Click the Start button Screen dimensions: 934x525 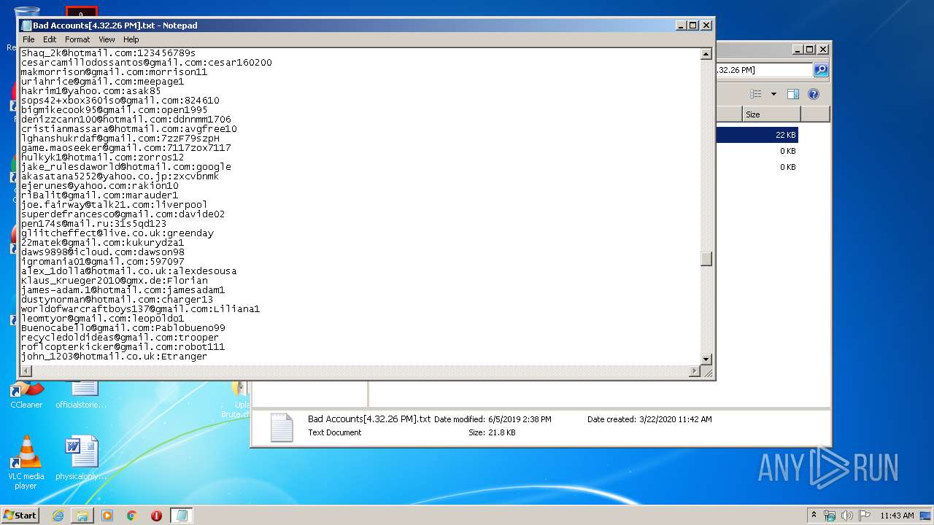point(20,515)
